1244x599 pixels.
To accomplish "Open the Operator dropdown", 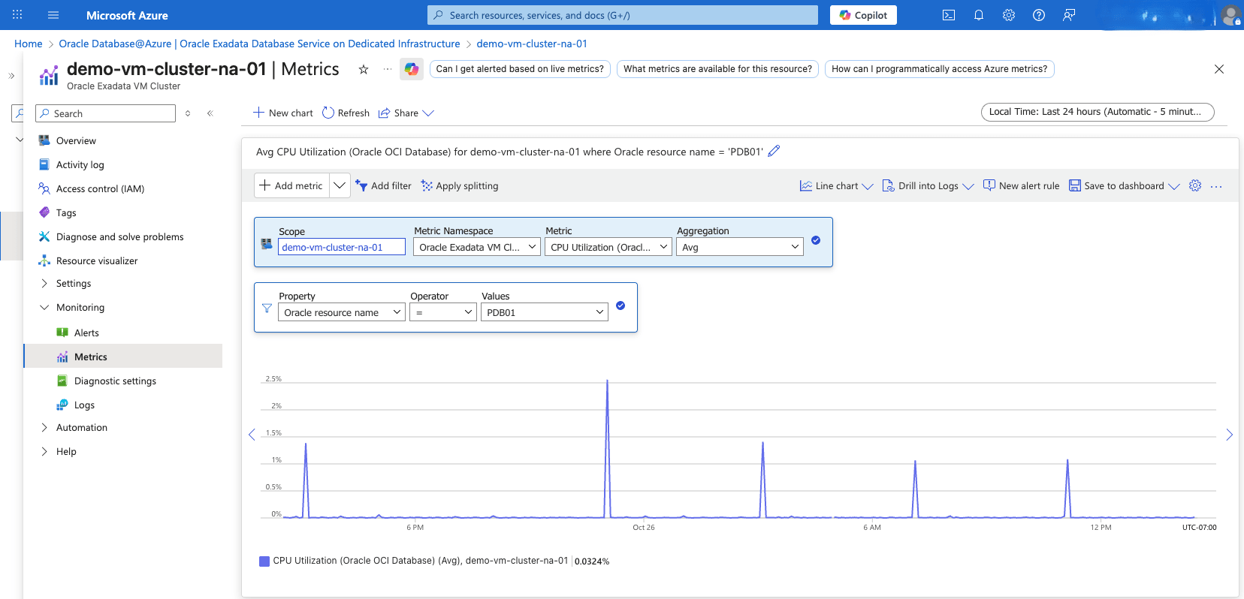I will pos(443,312).
